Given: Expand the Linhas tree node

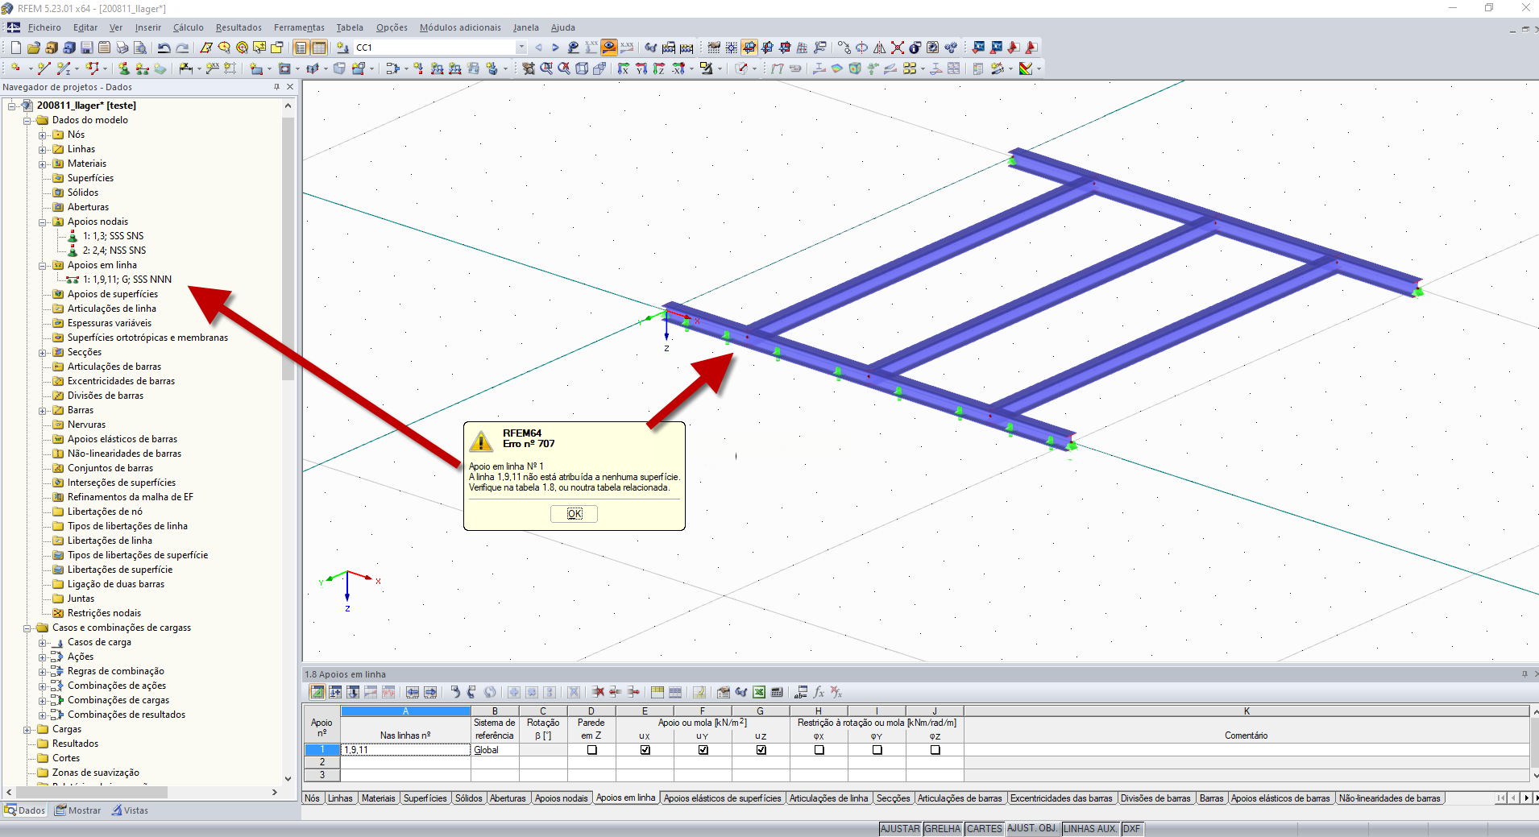Looking at the screenshot, I should [x=43, y=150].
